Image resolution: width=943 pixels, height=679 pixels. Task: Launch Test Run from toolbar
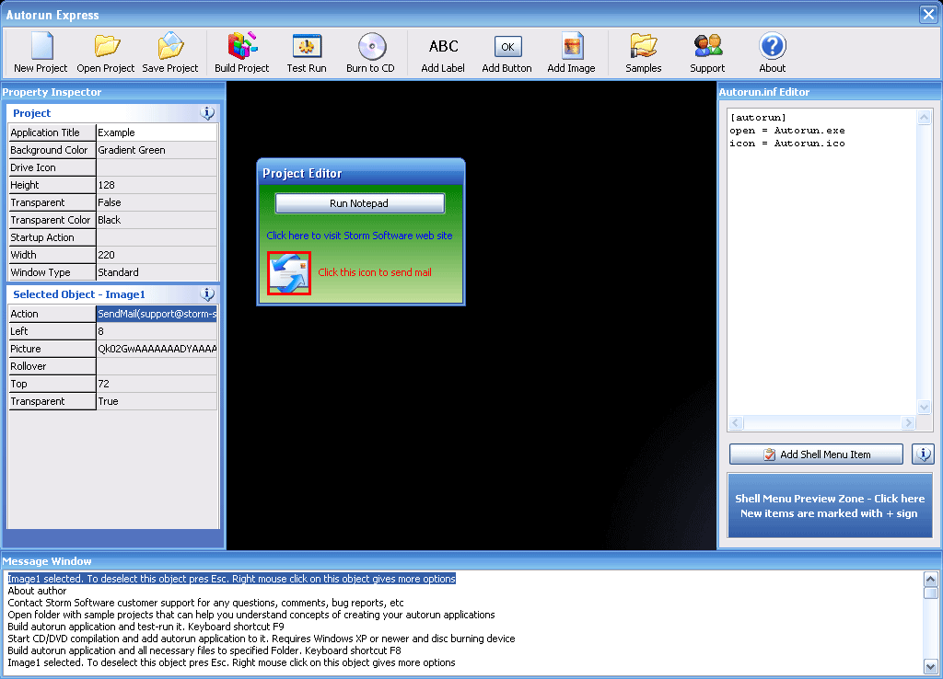[307, 47]
